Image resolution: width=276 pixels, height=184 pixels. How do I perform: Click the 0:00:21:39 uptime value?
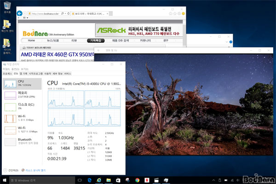pos(57,159)
